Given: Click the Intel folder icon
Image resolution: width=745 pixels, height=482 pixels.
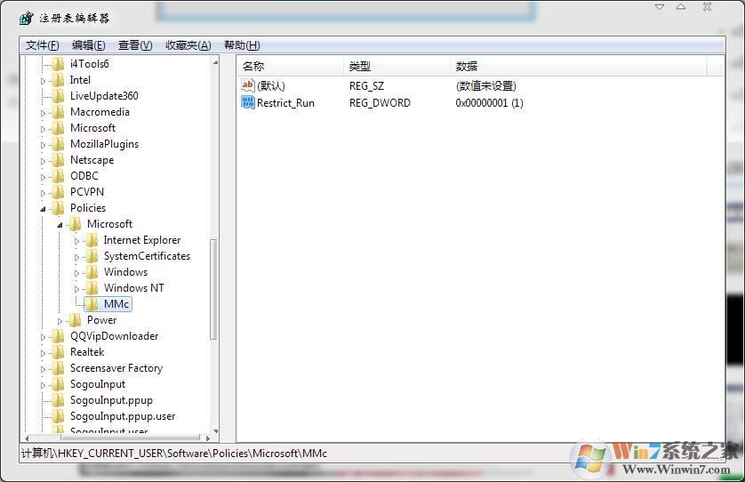Looking at the screenshot, I should pyautogui.click(x=59, y=80).
